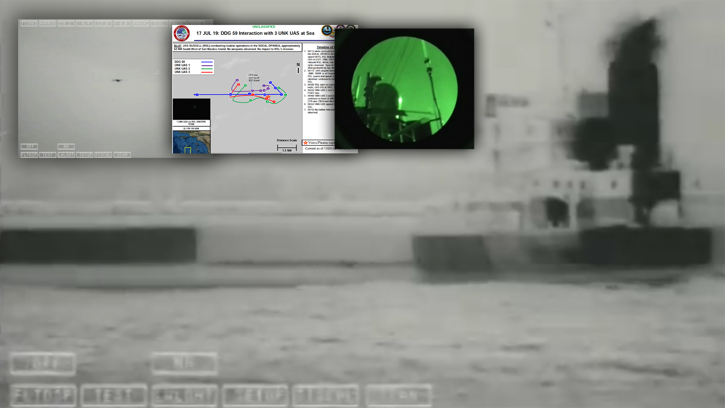Click the blue arrowhead track endpoint
The width and height of the screenshot is (725, 408).
[x=195, y=94]
